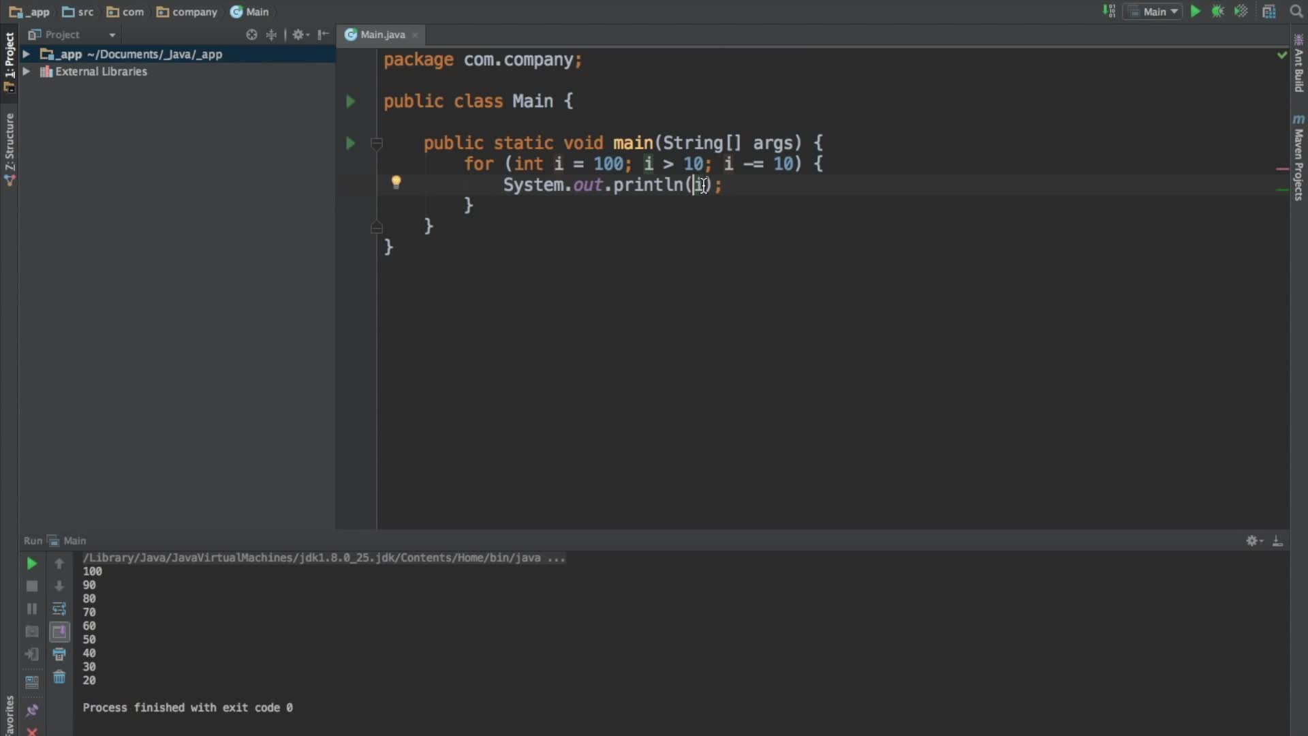Toggle the Maven Projects side panel
Viewport: 1308px width, 736px height.
pyautogui.click(x=1298, y=158)
